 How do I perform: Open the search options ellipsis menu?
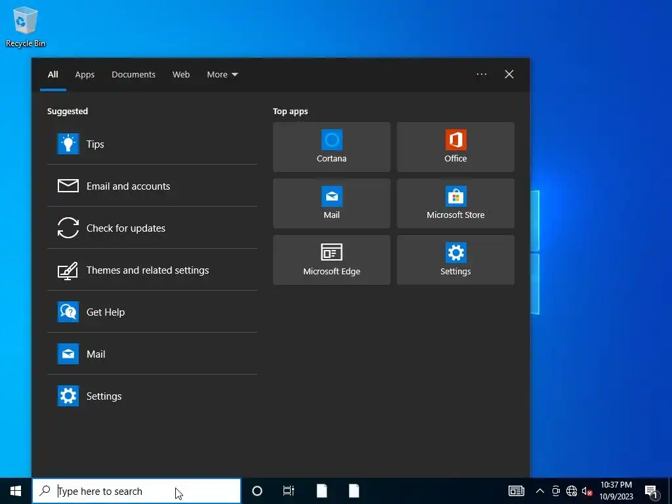tap(482, 75)
